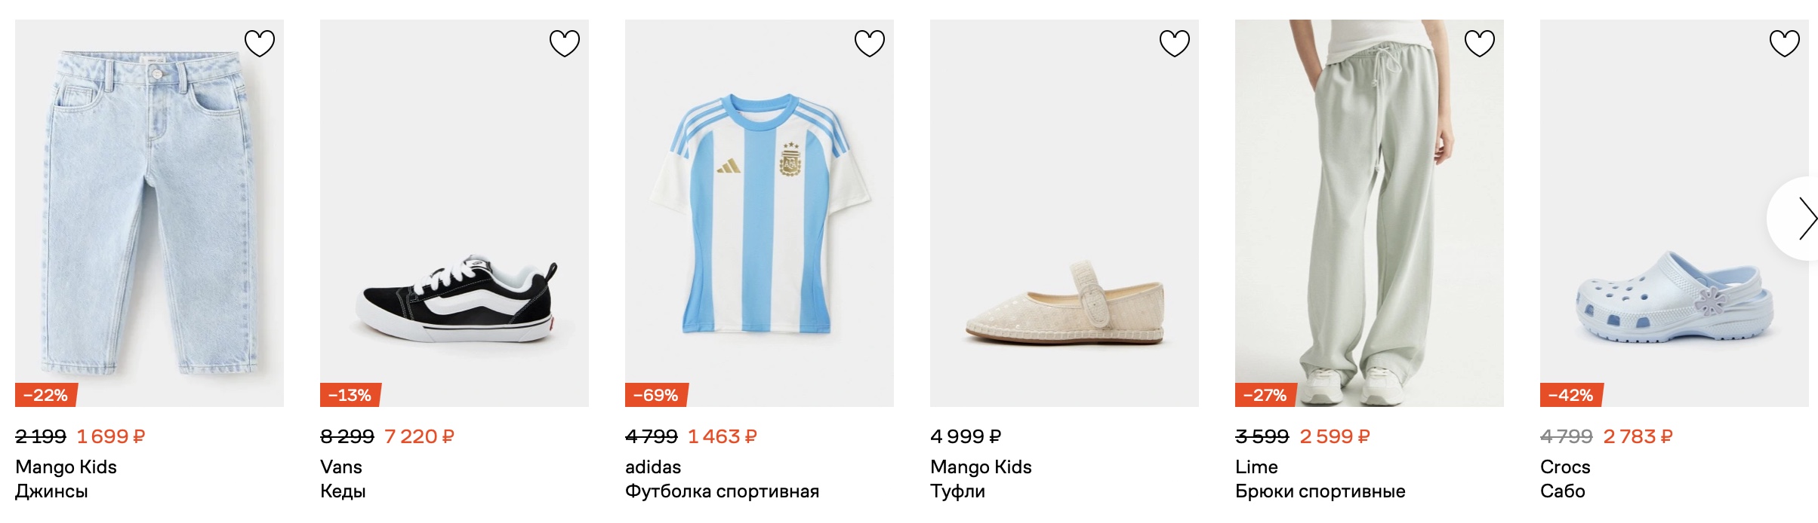The width and height of the screenshot is (1818, 523).
Task: Heart the Lime sport pants
Action: tap(1480, 44)
